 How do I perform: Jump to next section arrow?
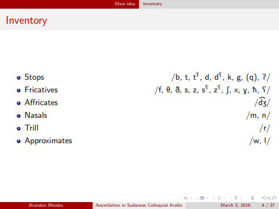241,198
